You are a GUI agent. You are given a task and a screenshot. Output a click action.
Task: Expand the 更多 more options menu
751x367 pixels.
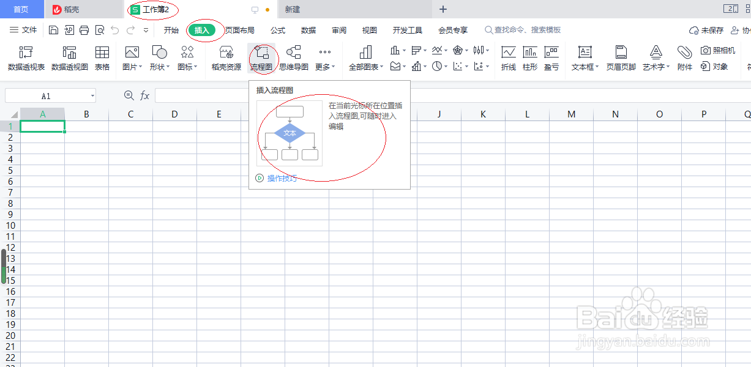click(325, 58)
